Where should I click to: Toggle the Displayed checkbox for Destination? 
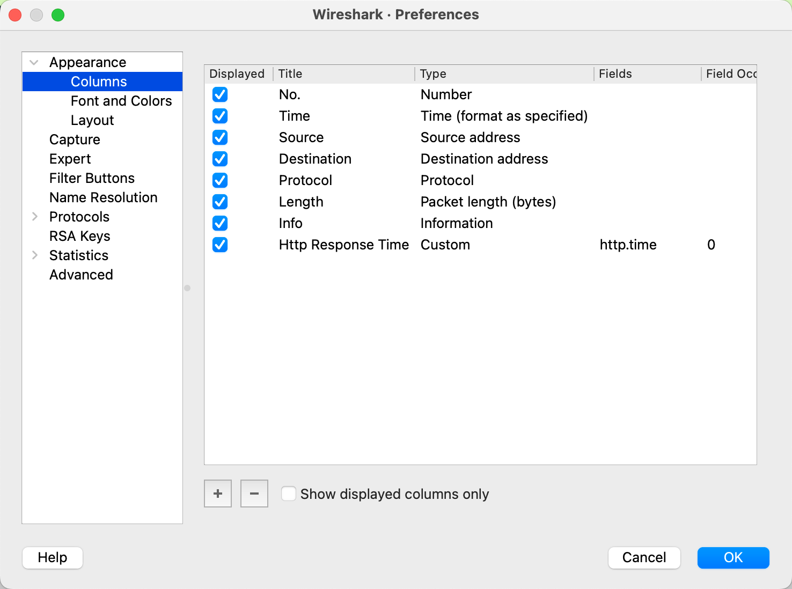220,159
